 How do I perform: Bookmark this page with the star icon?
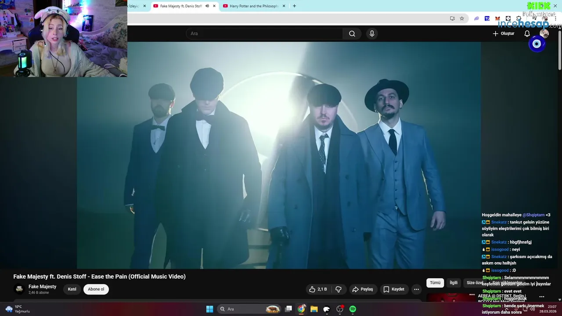click(x=462, y=18)
